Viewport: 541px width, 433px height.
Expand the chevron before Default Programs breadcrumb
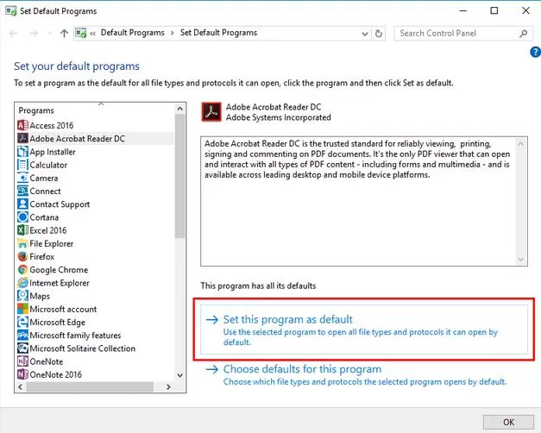93,34
